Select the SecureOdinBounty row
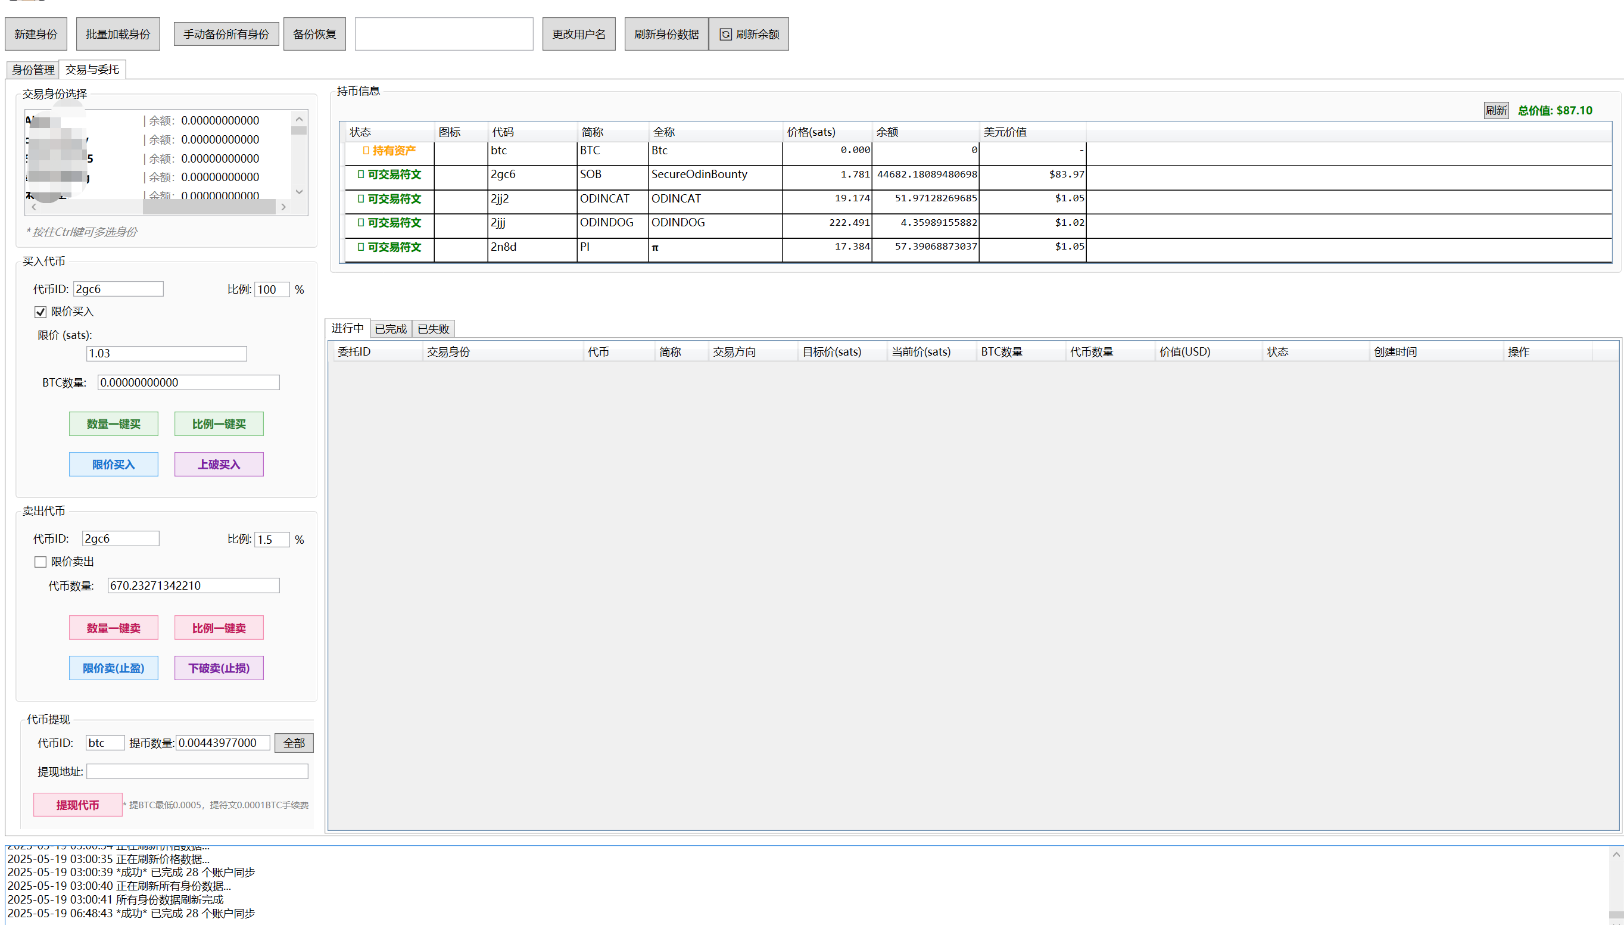Viewport: 1624px width, 925px height. [x=978, y=177]
